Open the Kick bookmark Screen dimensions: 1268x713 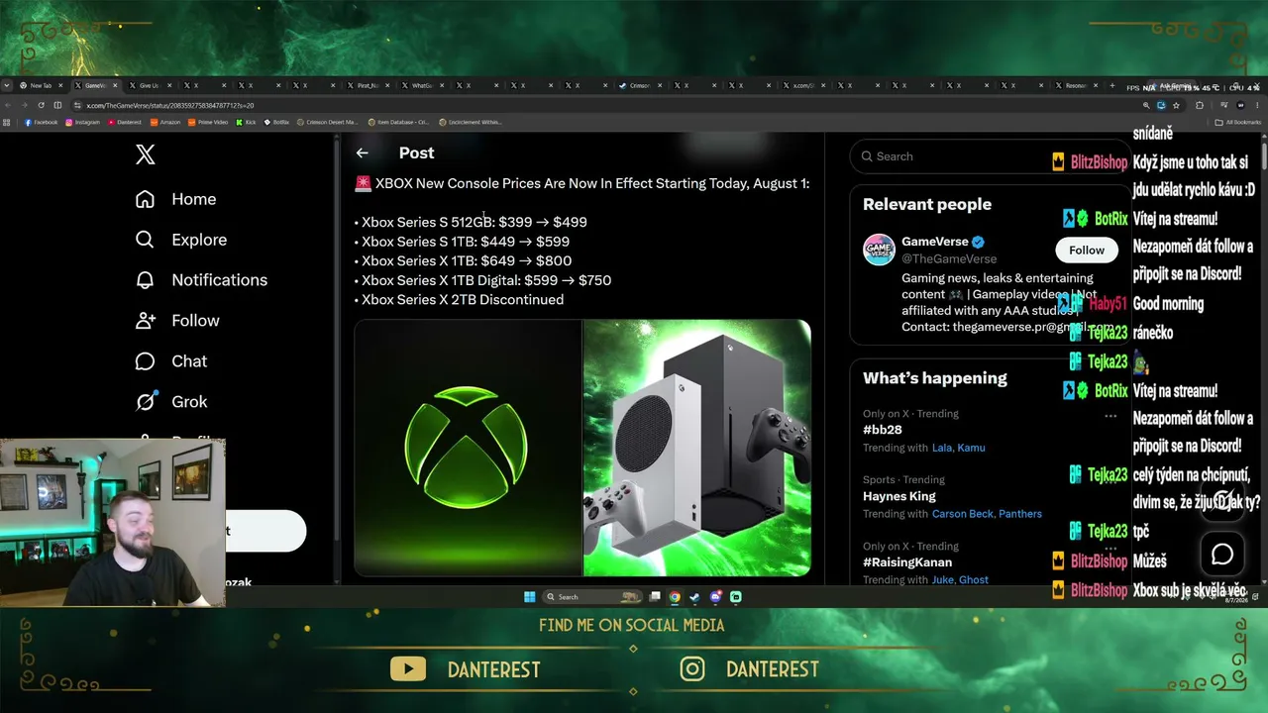click(246, 123)
